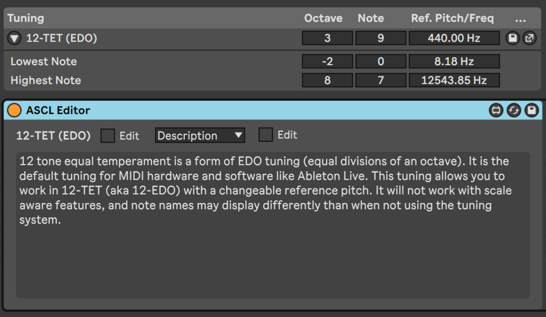Click the save tuning floppy disk icon

coord(512,39)
